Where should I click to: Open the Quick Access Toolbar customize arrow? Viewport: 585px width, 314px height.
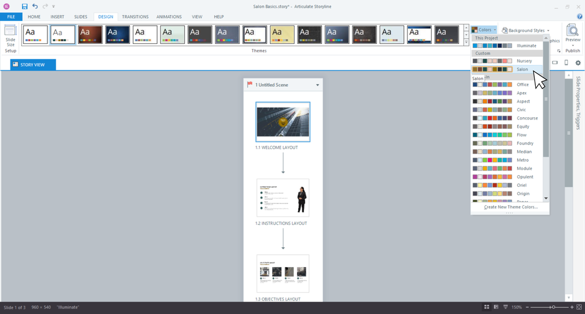click(x=53, y=6)
